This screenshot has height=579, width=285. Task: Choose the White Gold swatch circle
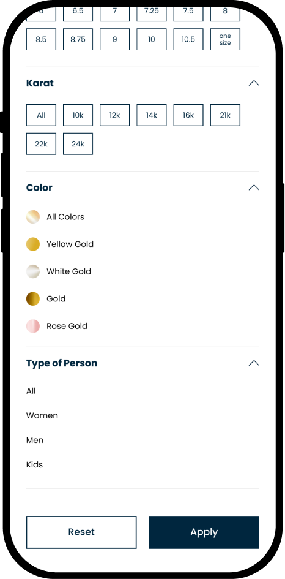click(x=33, y=271)
